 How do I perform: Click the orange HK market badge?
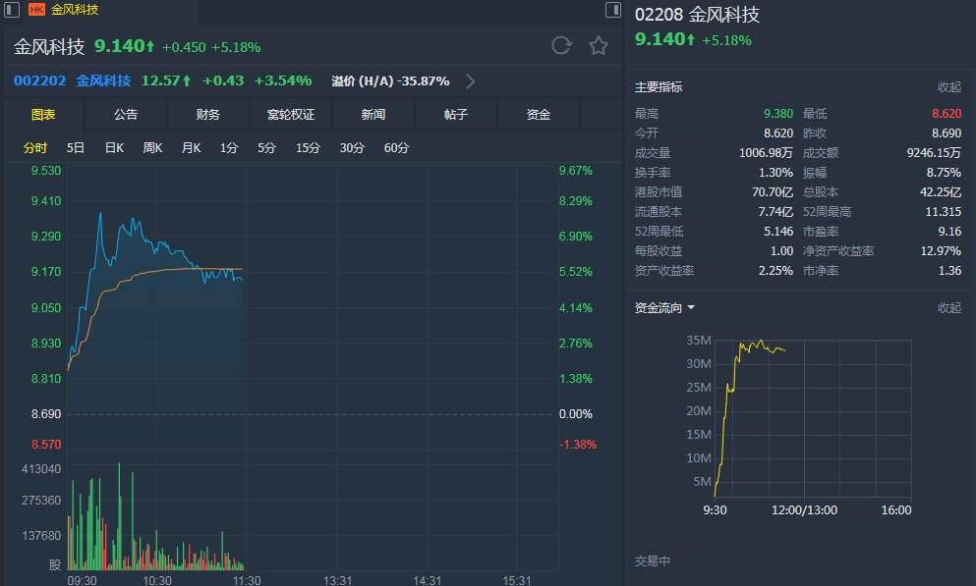pos(36,9)
